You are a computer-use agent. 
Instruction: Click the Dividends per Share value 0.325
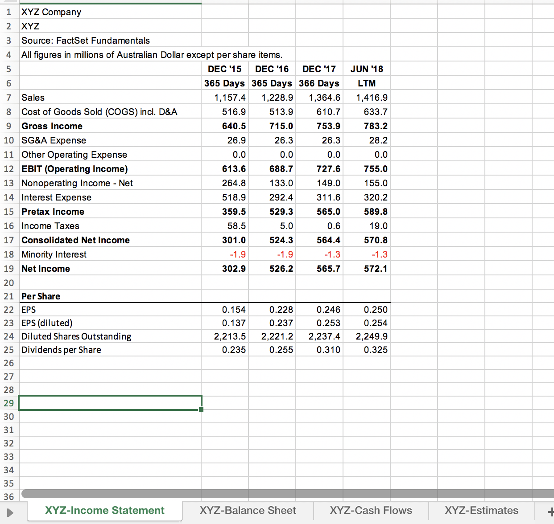[x=367, y=350]
